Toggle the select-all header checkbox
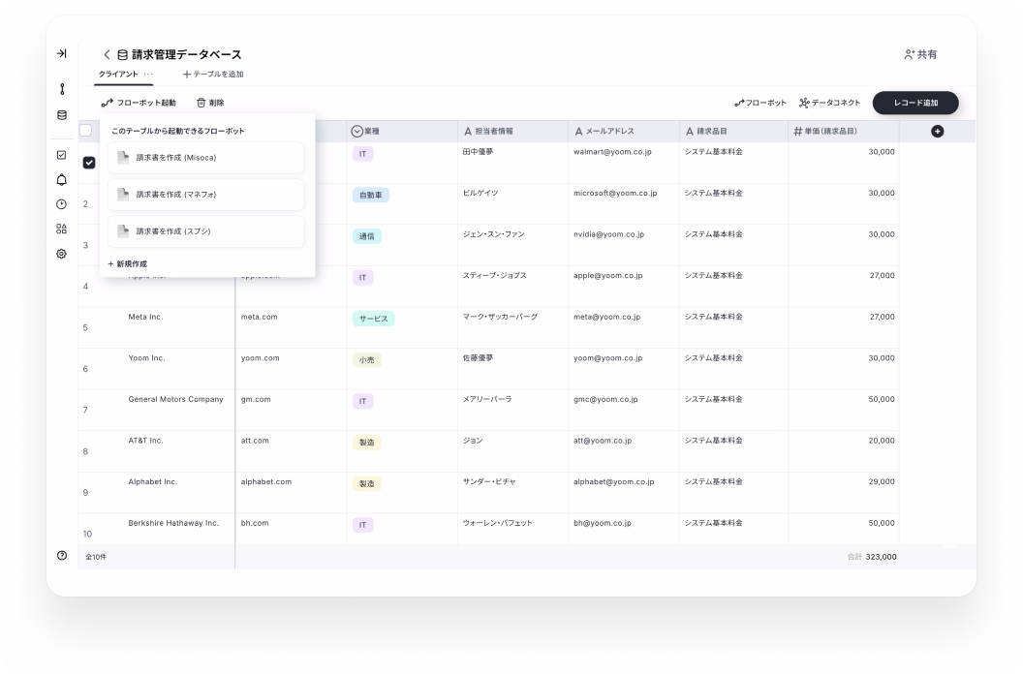Viewport: 1023px width, 674px height. 86,131
